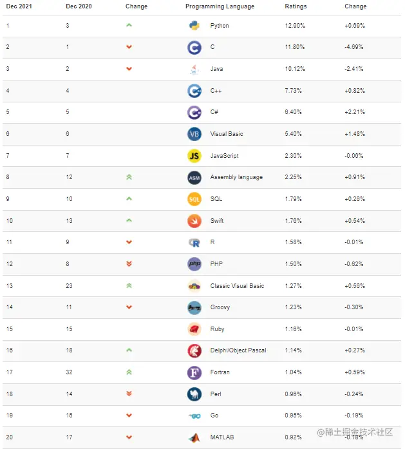Open the Delphi/Object Pascal language name
Image resolution: width=405 pixels, height=449 pixels.
(238, 350)
